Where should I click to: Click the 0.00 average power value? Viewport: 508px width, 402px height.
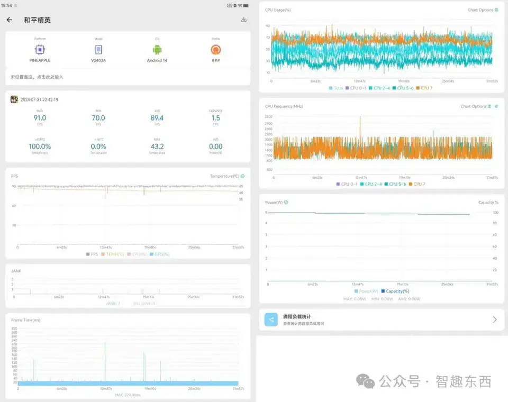216,147
